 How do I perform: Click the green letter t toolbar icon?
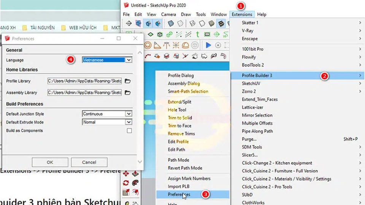click(197, 34)
